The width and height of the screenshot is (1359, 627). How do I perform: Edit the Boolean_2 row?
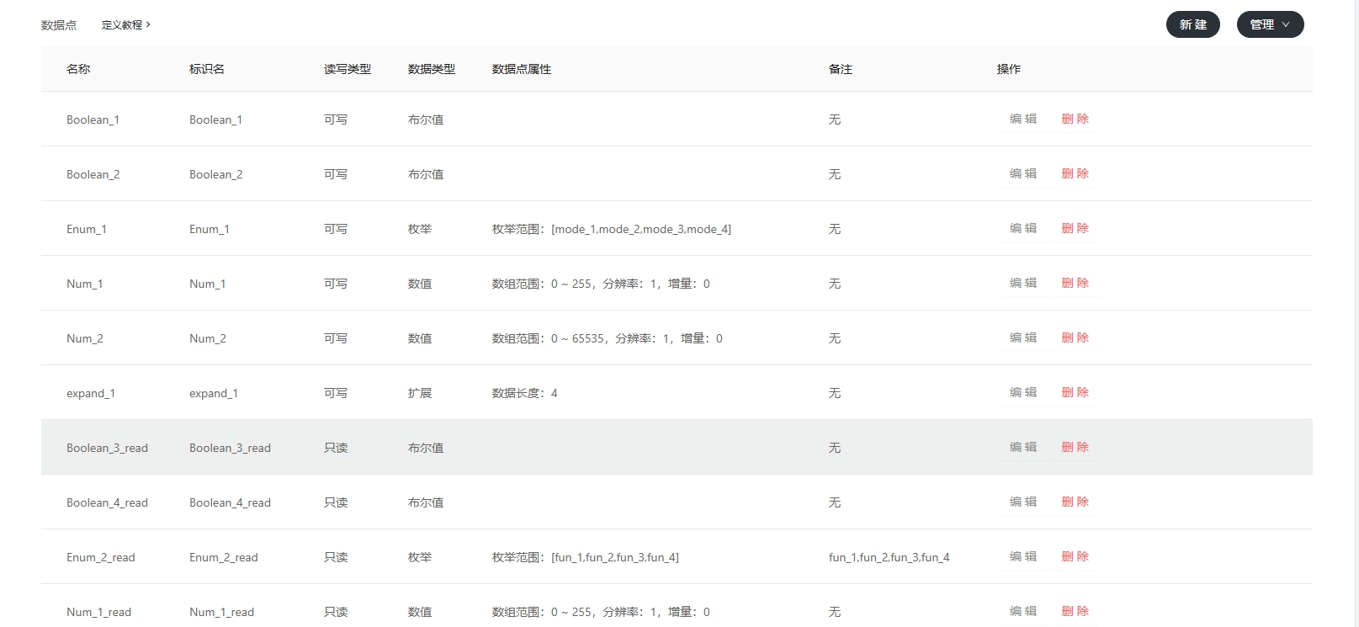coord(1022,173)
